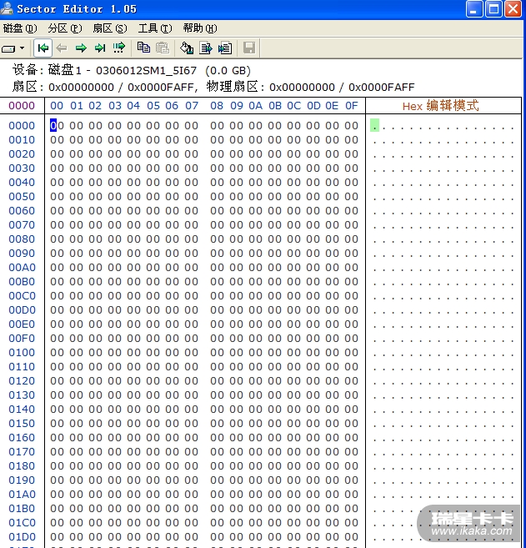
Task: Click the copy icon in toolbar
Action: coord(143,48)
